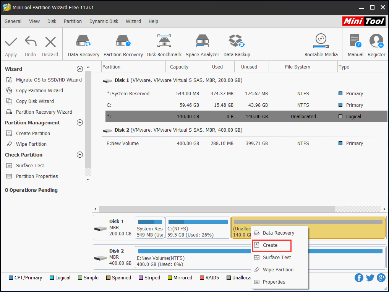Open the Facebook share icon
Image resolution: width=389 pixels, height=292 pixels.
click(359, 277)
